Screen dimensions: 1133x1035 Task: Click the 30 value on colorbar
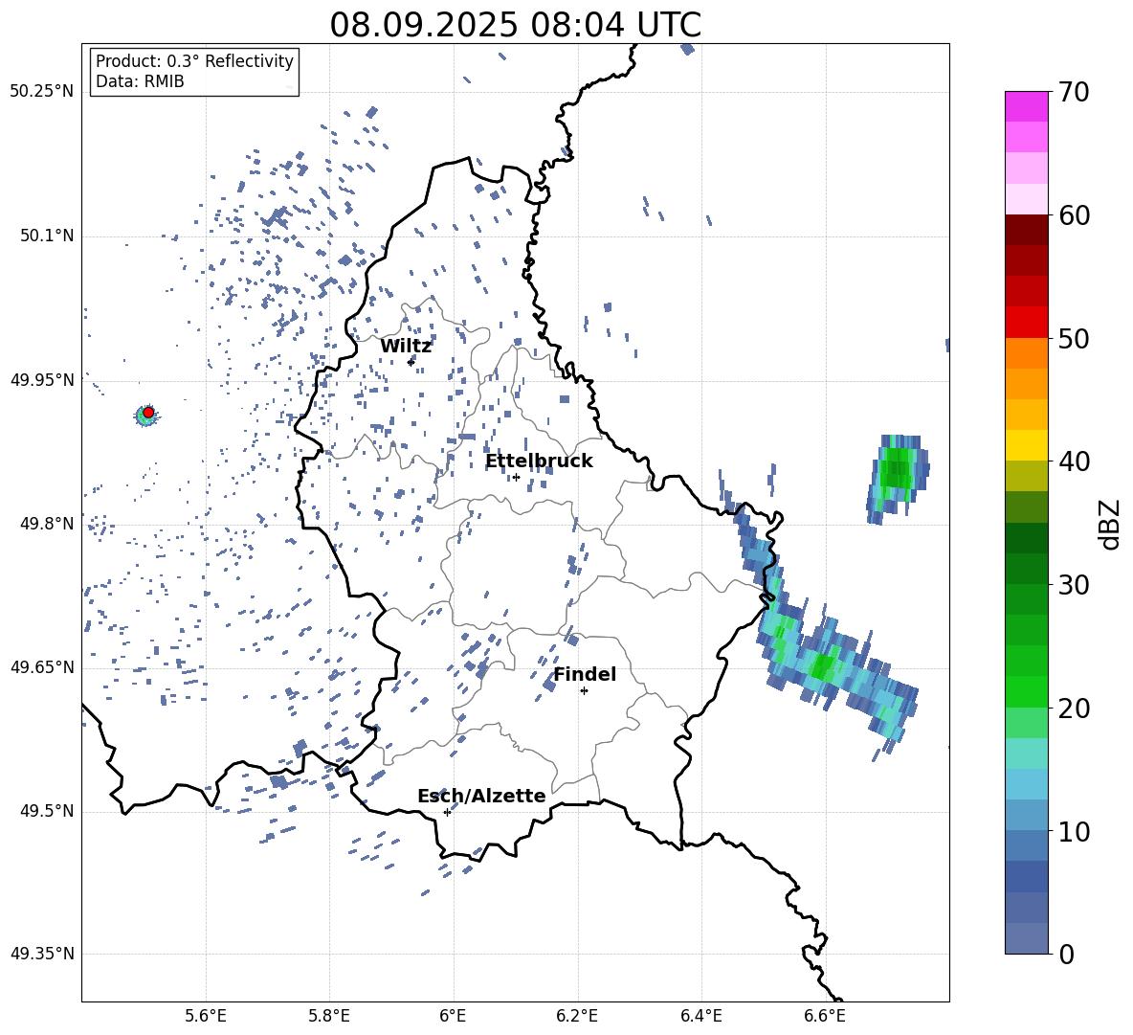click(x=1074, y=584)
